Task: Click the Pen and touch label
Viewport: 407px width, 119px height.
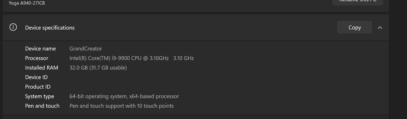Action: pyautogui.click(x=42, y=106)
